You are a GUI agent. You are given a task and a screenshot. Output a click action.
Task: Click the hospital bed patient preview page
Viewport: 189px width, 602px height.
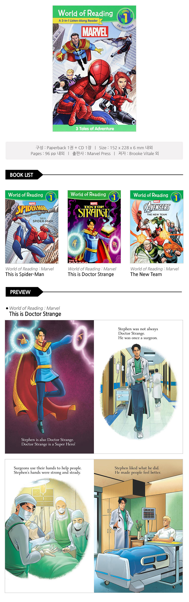point(138,526)
